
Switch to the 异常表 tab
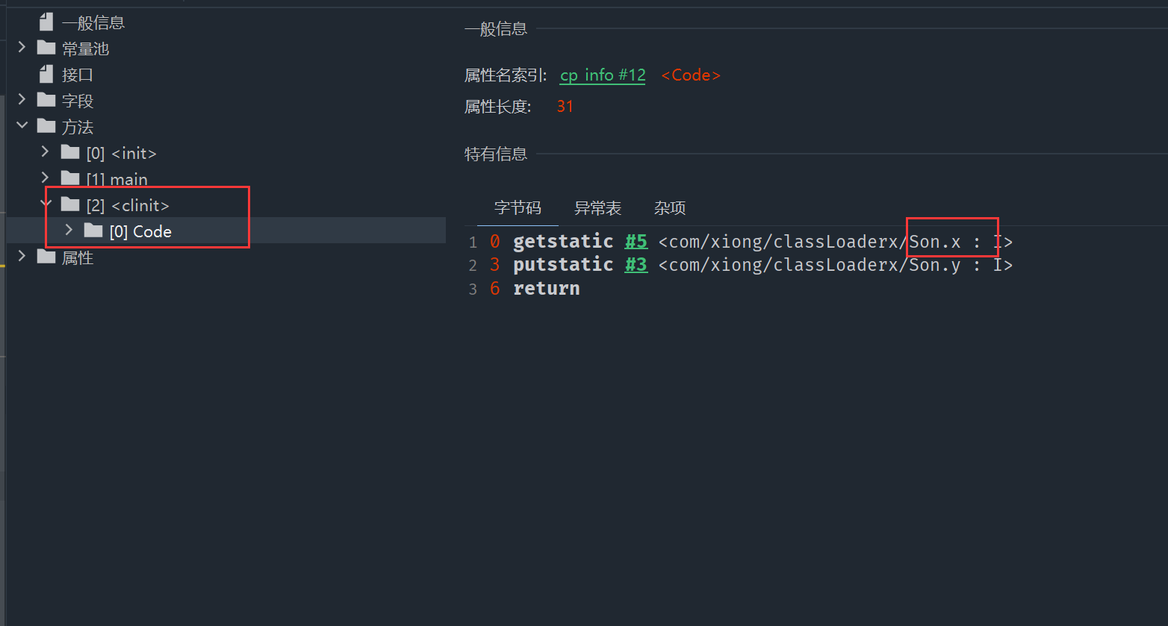coord(597,208)
